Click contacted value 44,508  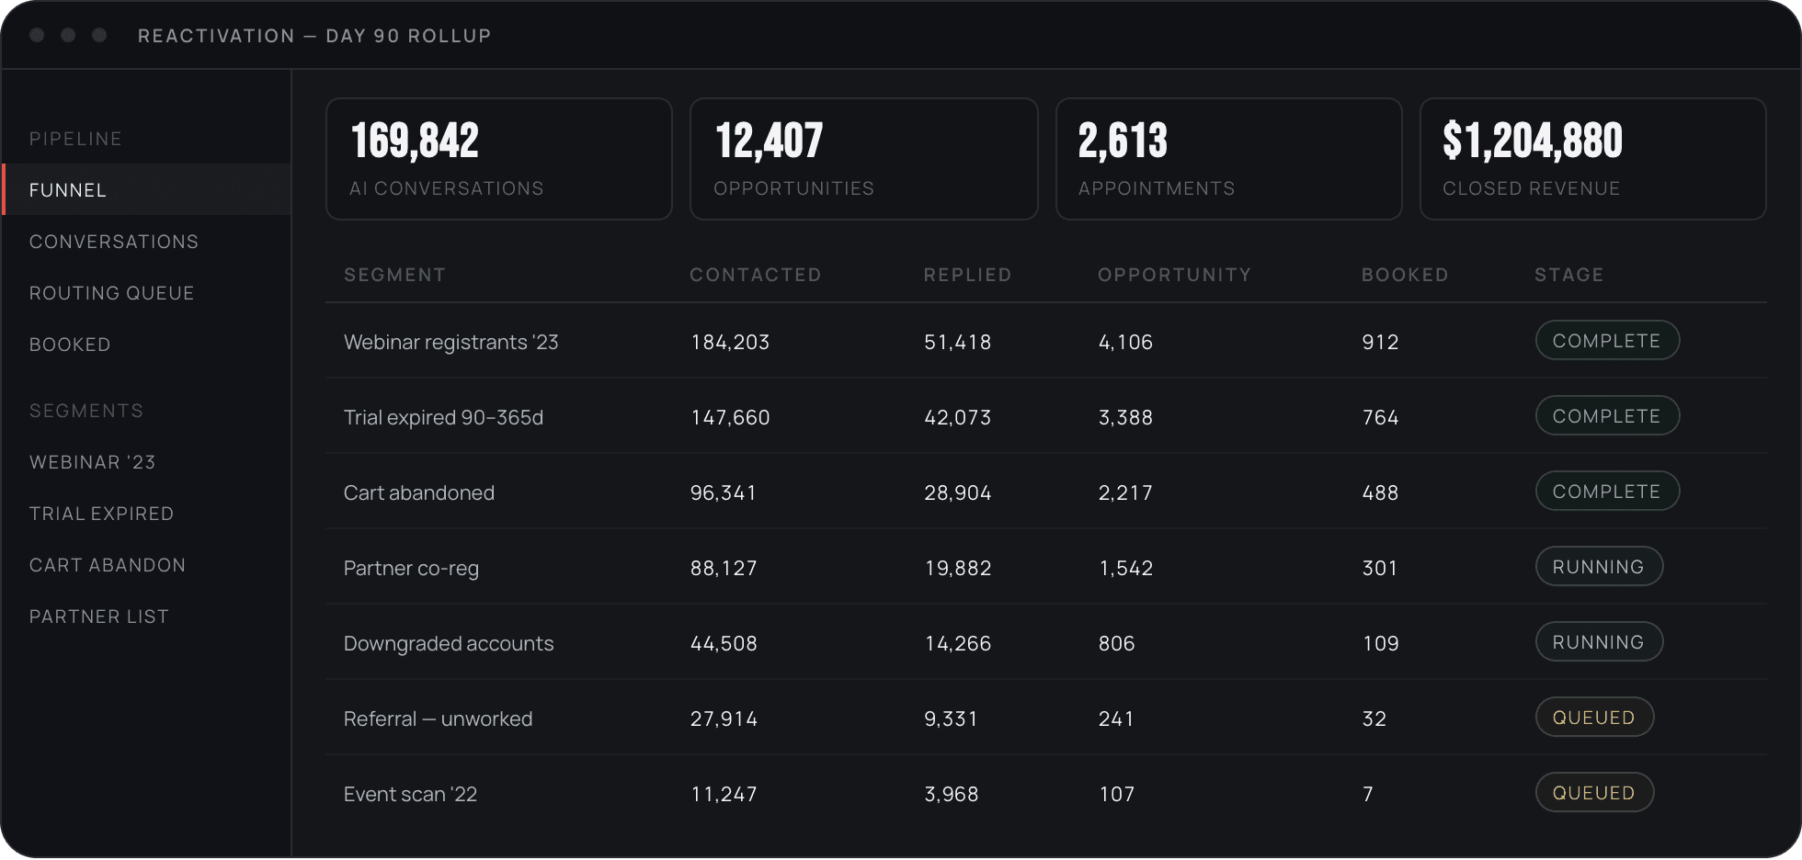click(x=724, y=643)
